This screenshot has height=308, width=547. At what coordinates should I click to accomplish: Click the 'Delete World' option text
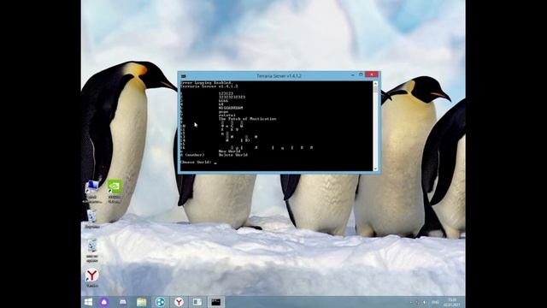click(233, 155)
